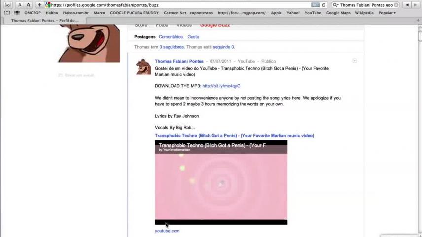Open Top Sites grid icon

click(17, 13)
